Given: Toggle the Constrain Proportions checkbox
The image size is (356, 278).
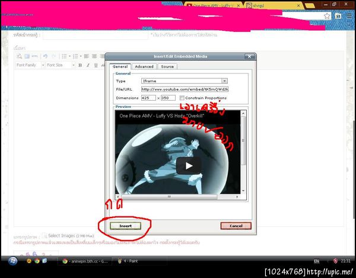Looking at the screenshot, I should coord(182,98).
